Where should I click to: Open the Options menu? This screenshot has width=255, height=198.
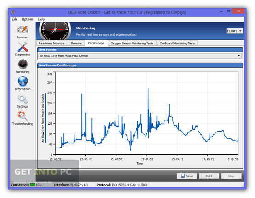[x=27, y=19]
